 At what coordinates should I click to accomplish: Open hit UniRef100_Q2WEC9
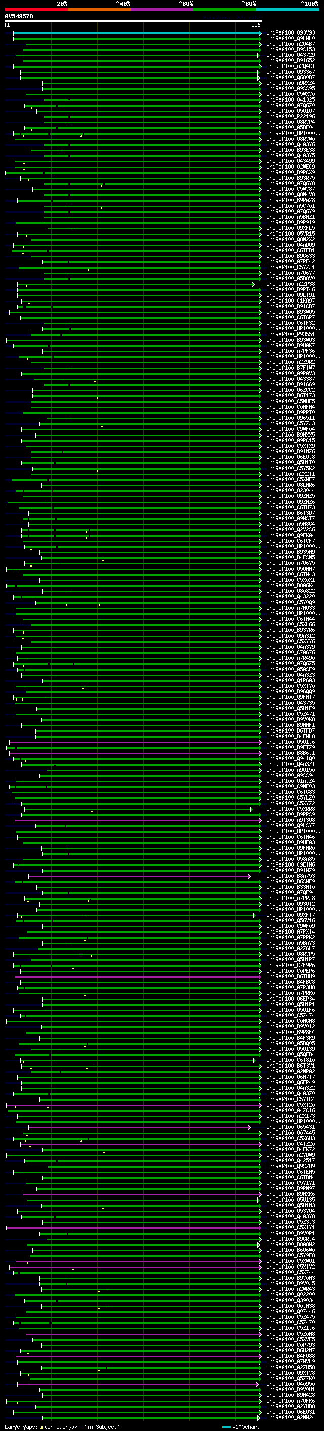(x=291, y=167)
